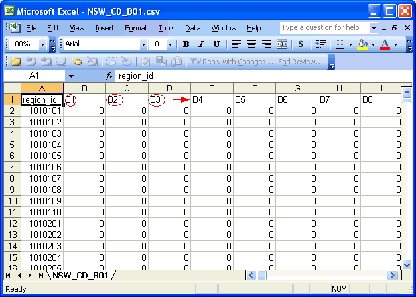Image resolution: width=416 pixels, height=297 pixels.
Task: Align cell text left
Action: pyautogui.click(x=236, y=44)
